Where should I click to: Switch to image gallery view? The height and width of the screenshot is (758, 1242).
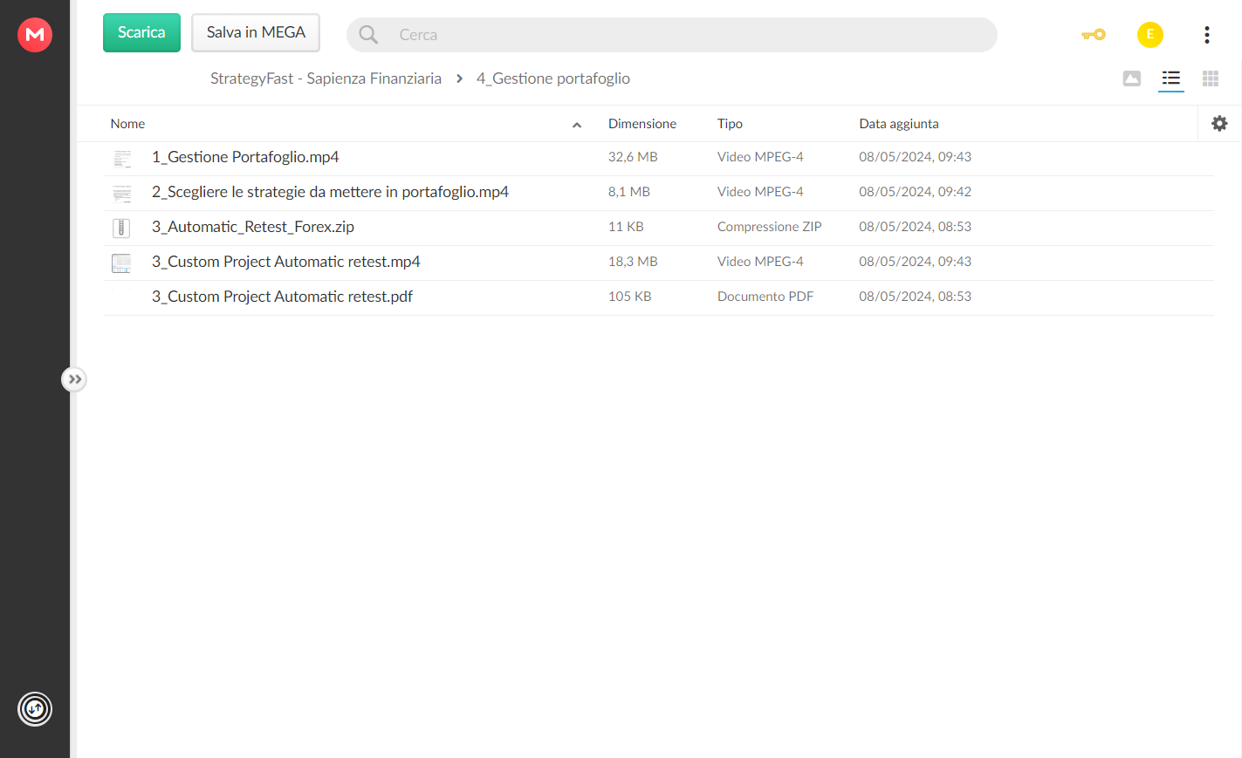click(x=1132, y=79)
